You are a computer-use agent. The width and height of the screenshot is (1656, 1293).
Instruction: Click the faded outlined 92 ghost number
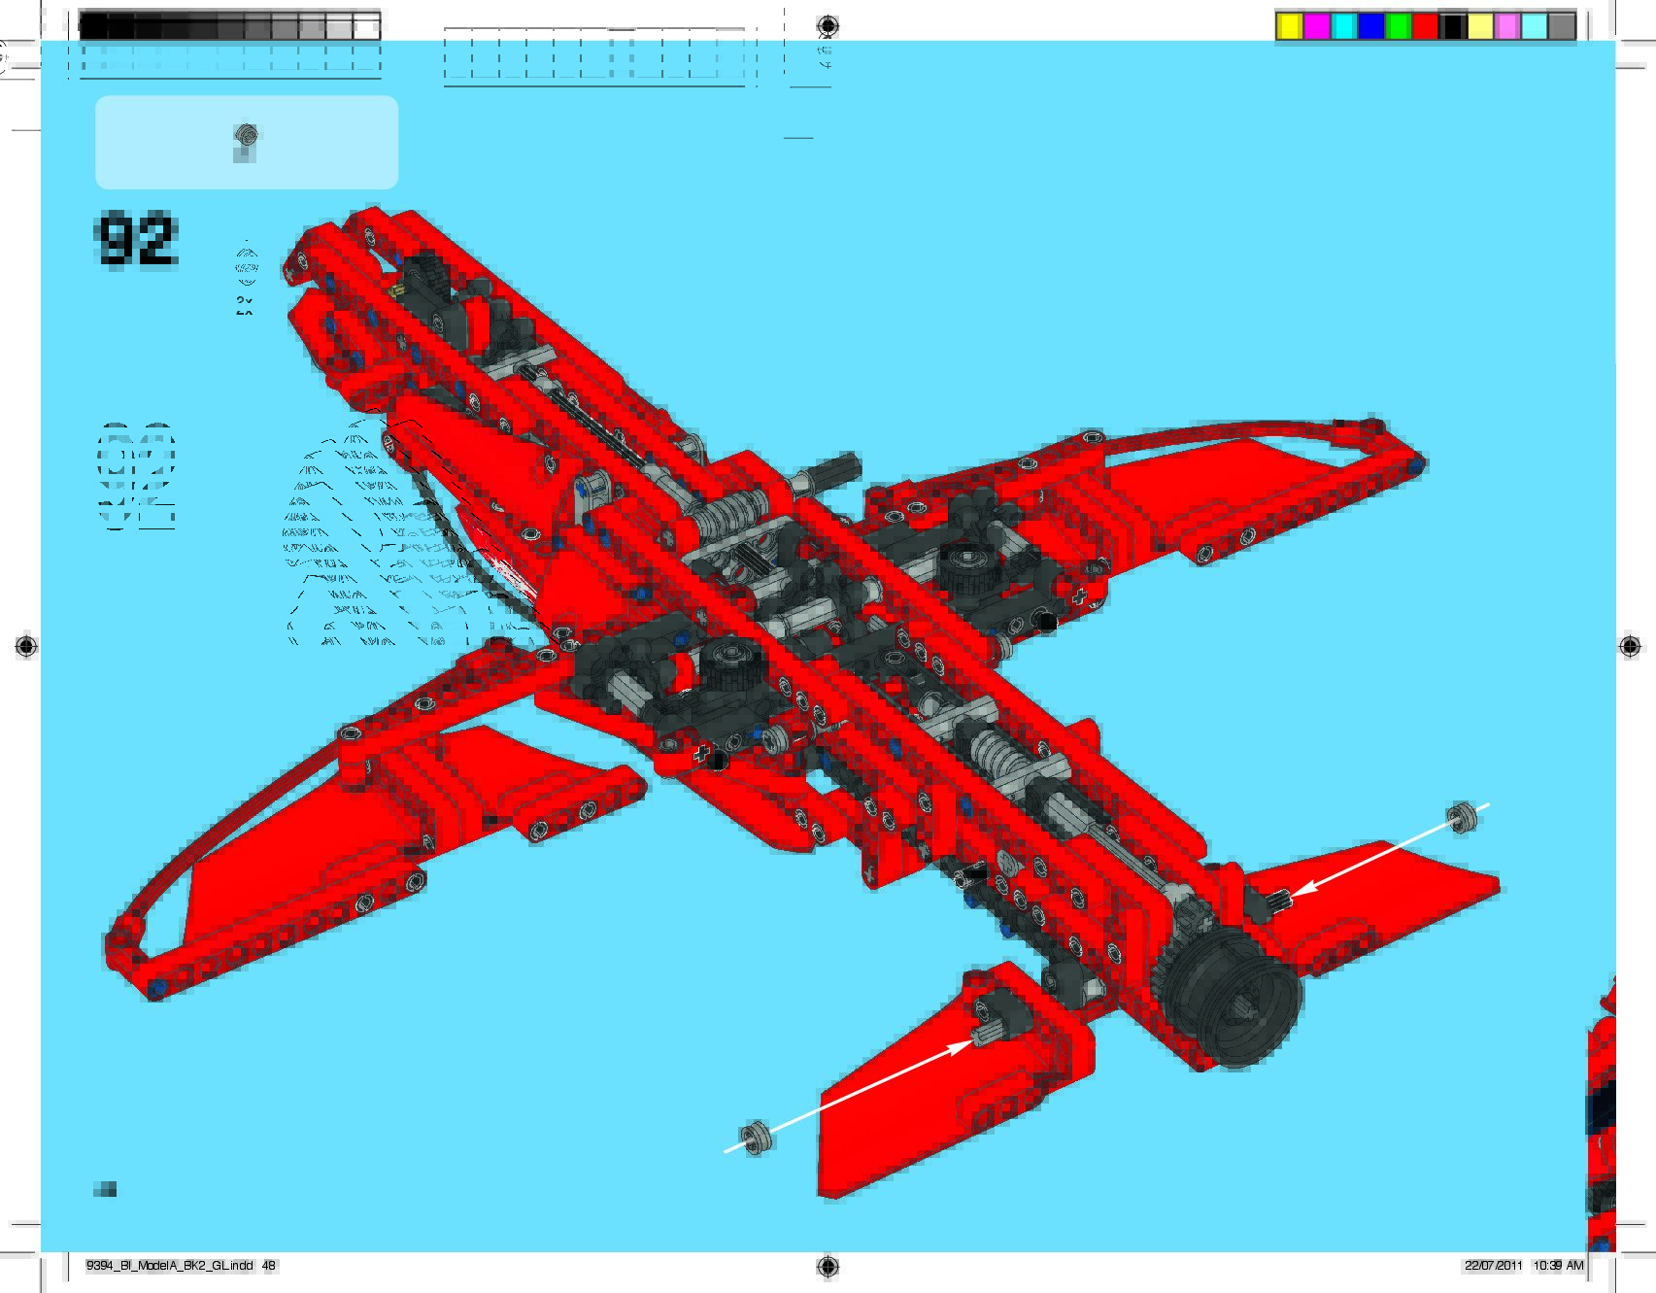click(x=137, y=476)
